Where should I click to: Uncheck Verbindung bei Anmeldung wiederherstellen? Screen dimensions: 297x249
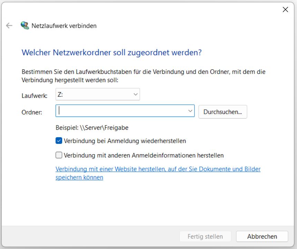click(x=59, y=141)
